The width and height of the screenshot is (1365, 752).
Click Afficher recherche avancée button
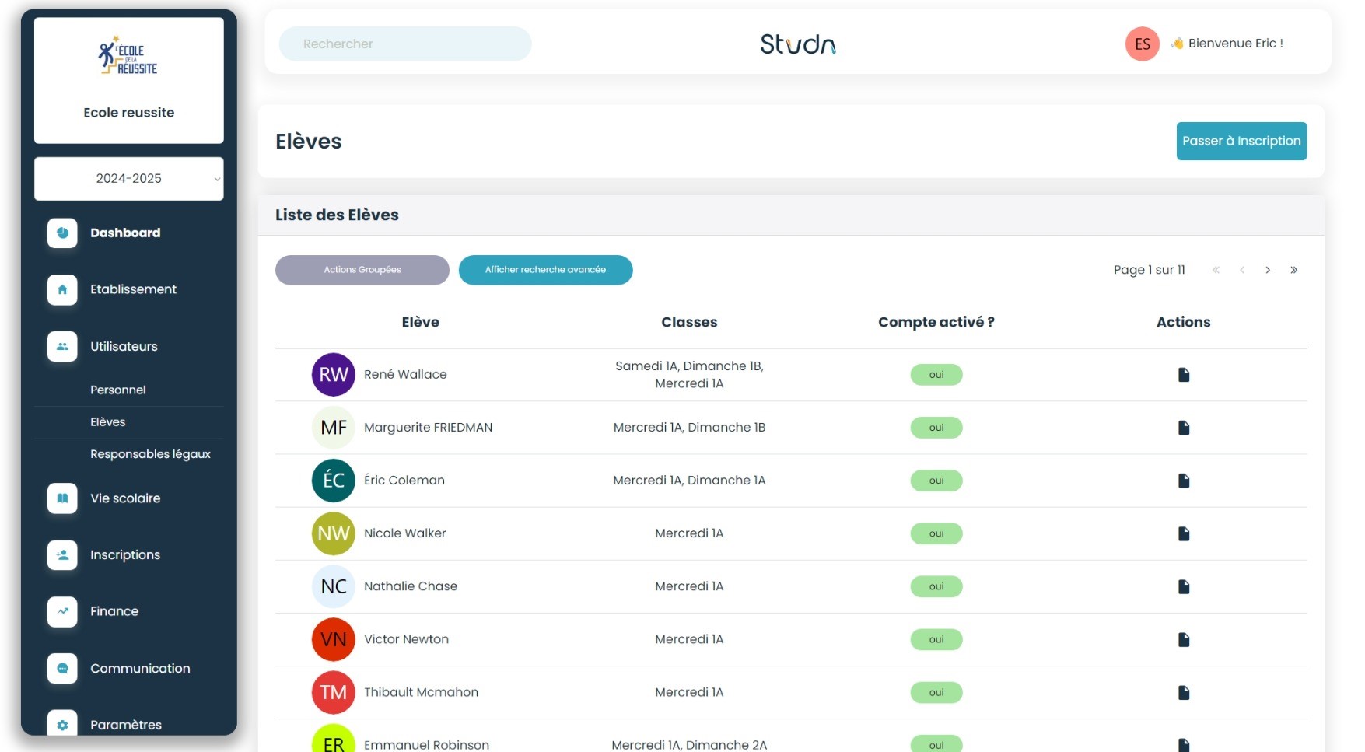pyautogui.click(x=545, y=270)
